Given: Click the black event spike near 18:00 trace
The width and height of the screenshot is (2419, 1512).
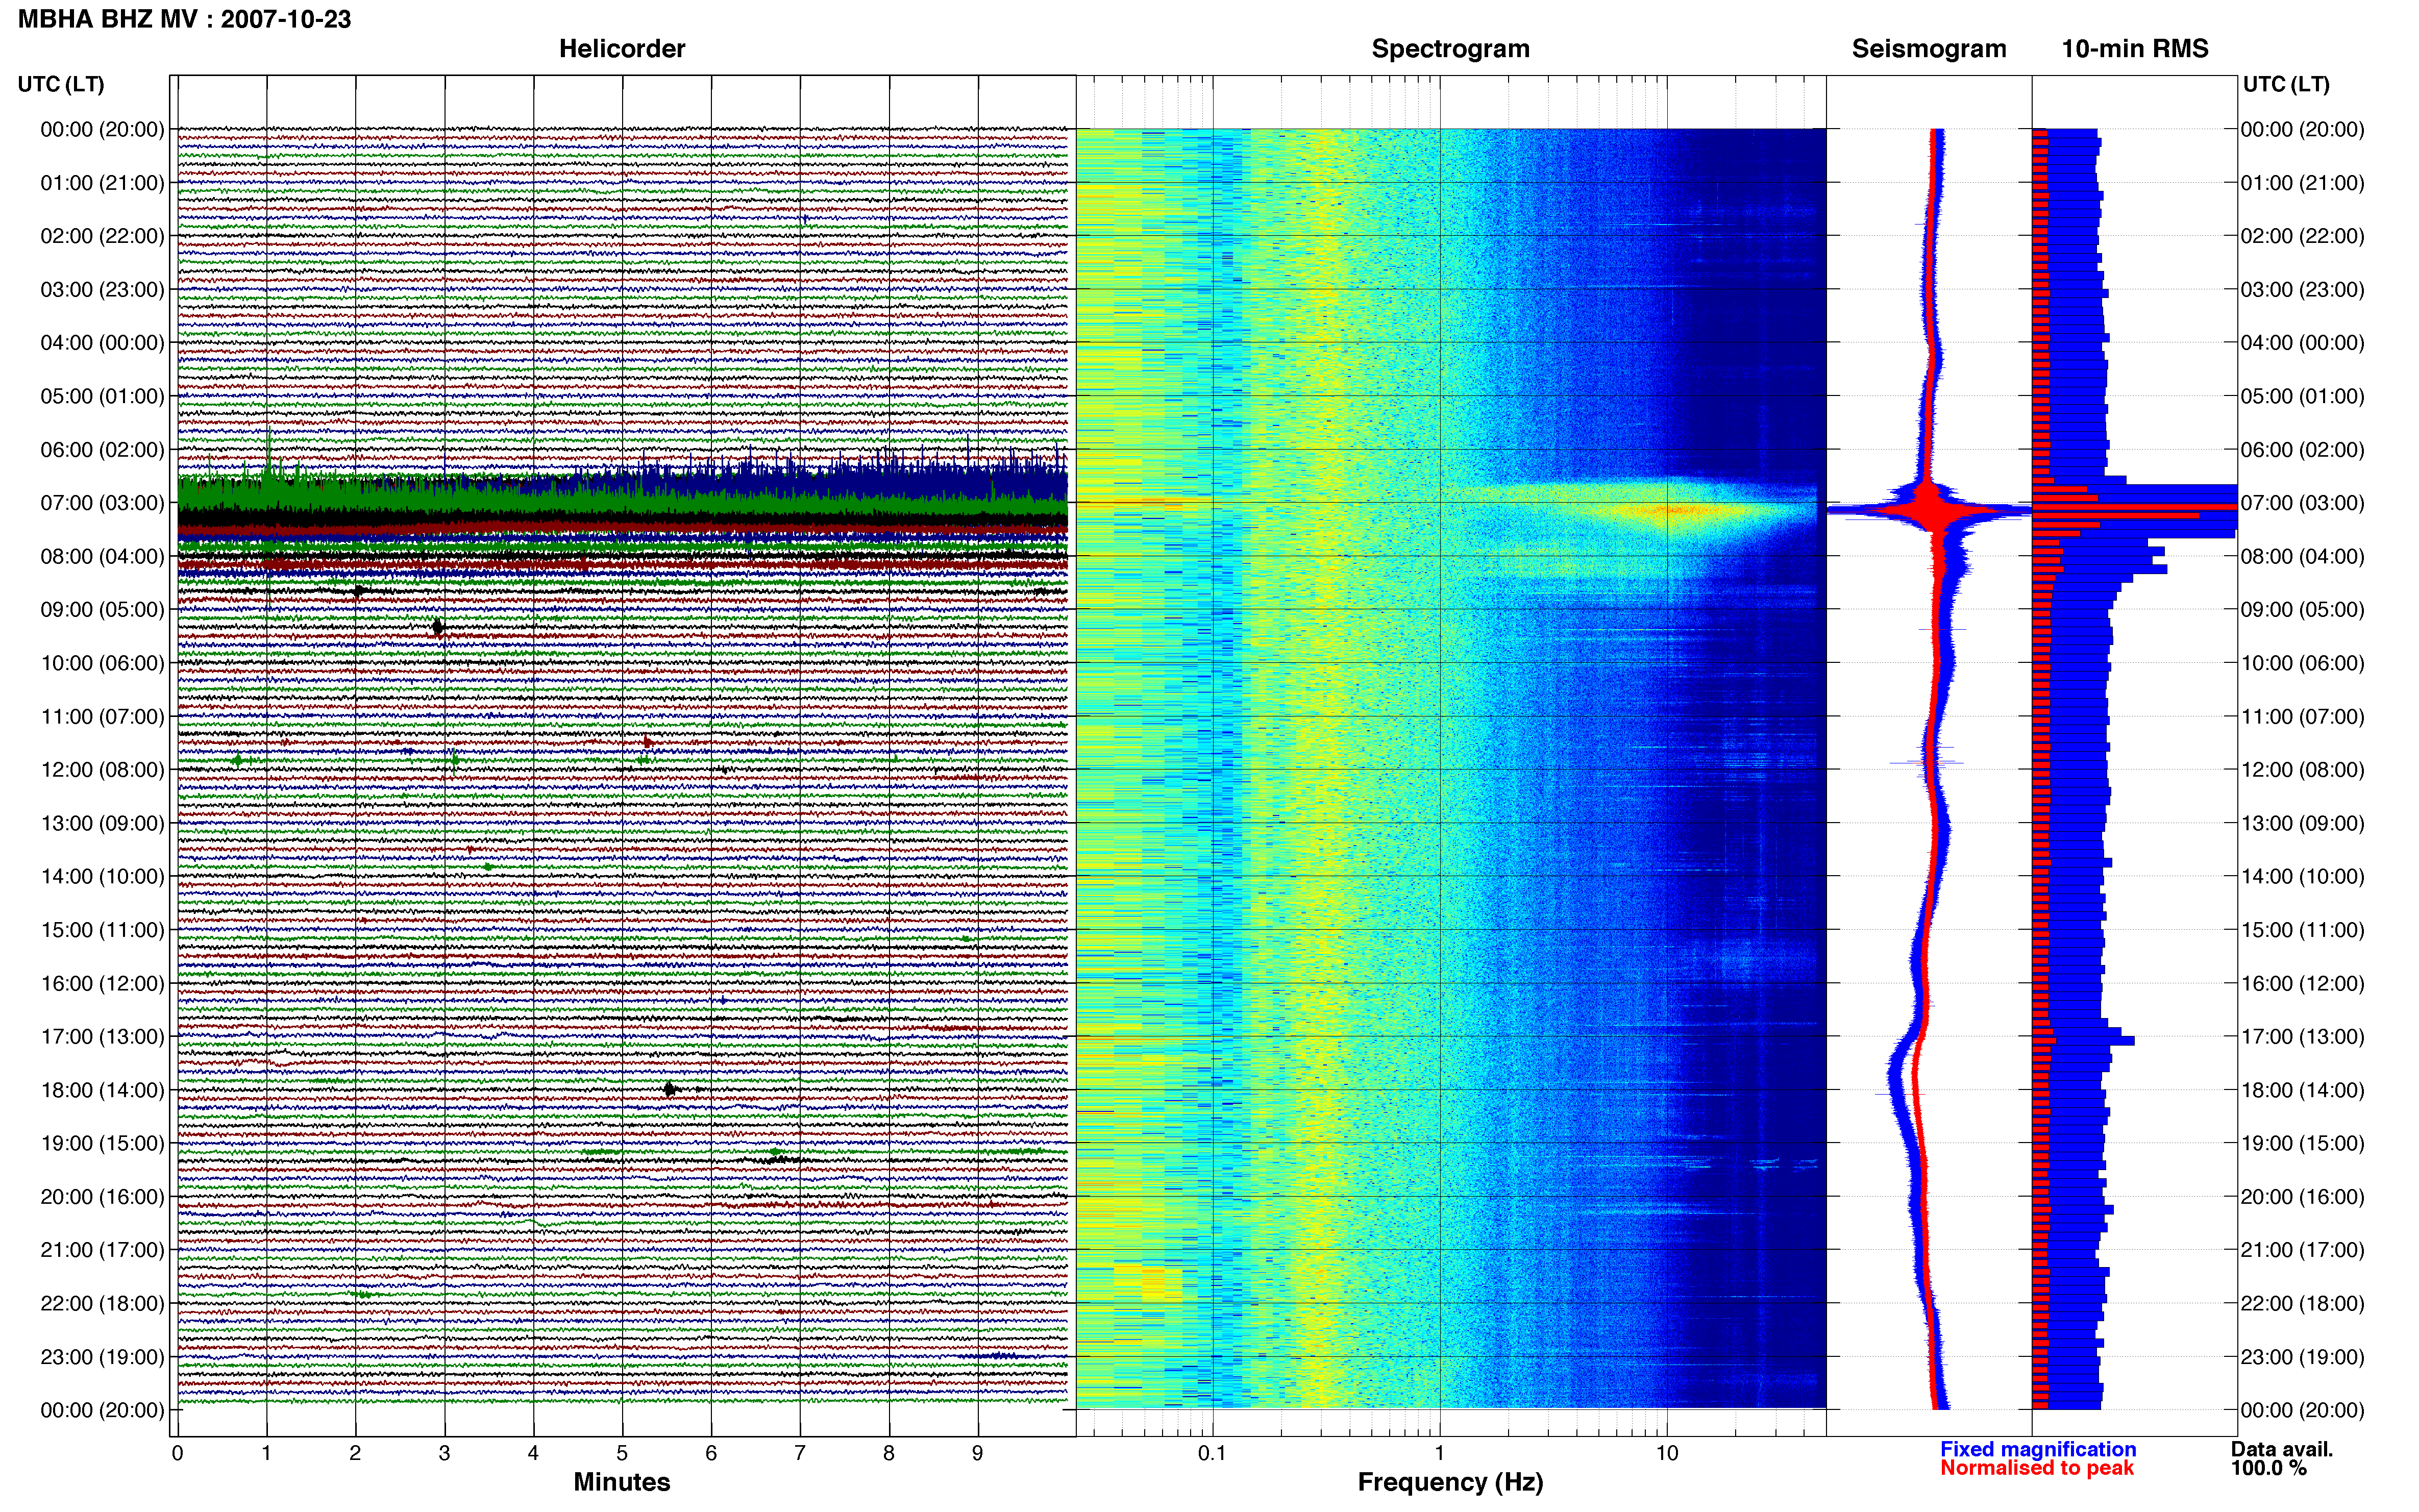Looking at the screenshot, I should tap(670, 1089).
